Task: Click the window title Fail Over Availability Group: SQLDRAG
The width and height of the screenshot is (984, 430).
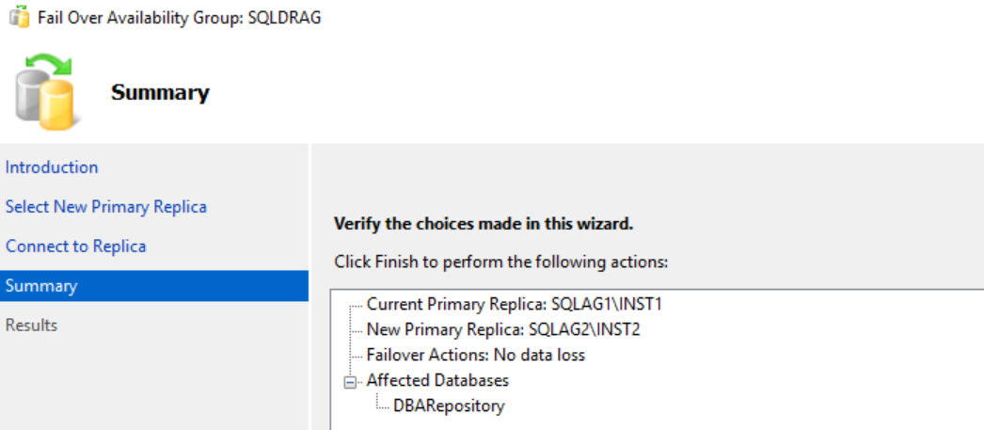Action: point(179,18)
